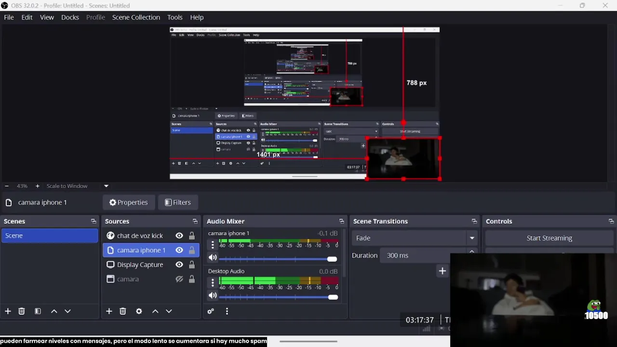Select chat de voz kick source
The width and height of the screenshot is (617, 347).
coord(140,236)
